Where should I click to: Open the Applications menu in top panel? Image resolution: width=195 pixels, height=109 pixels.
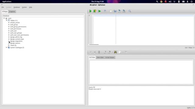click(x=7, y=2)
